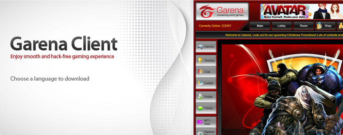Click the Avatar promotion banner
Viewport: 343px width, 135px height.
301,12
